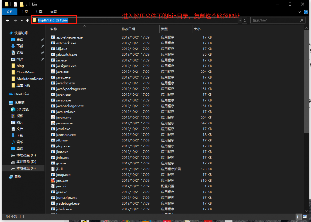Switch to details view icon
The height and width of the screenshot is (222, 311).
pos(298,216)
